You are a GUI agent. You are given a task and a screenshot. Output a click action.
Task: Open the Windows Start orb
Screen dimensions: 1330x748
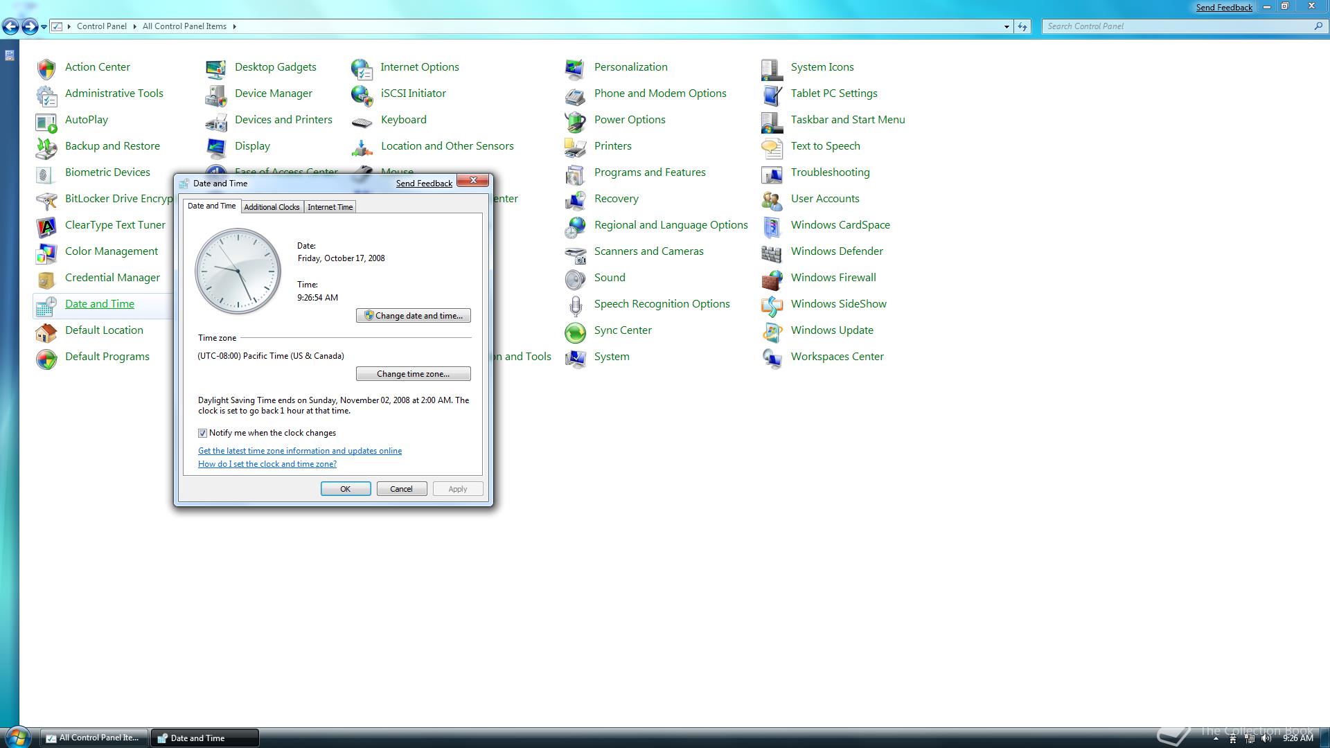[17, 737]
